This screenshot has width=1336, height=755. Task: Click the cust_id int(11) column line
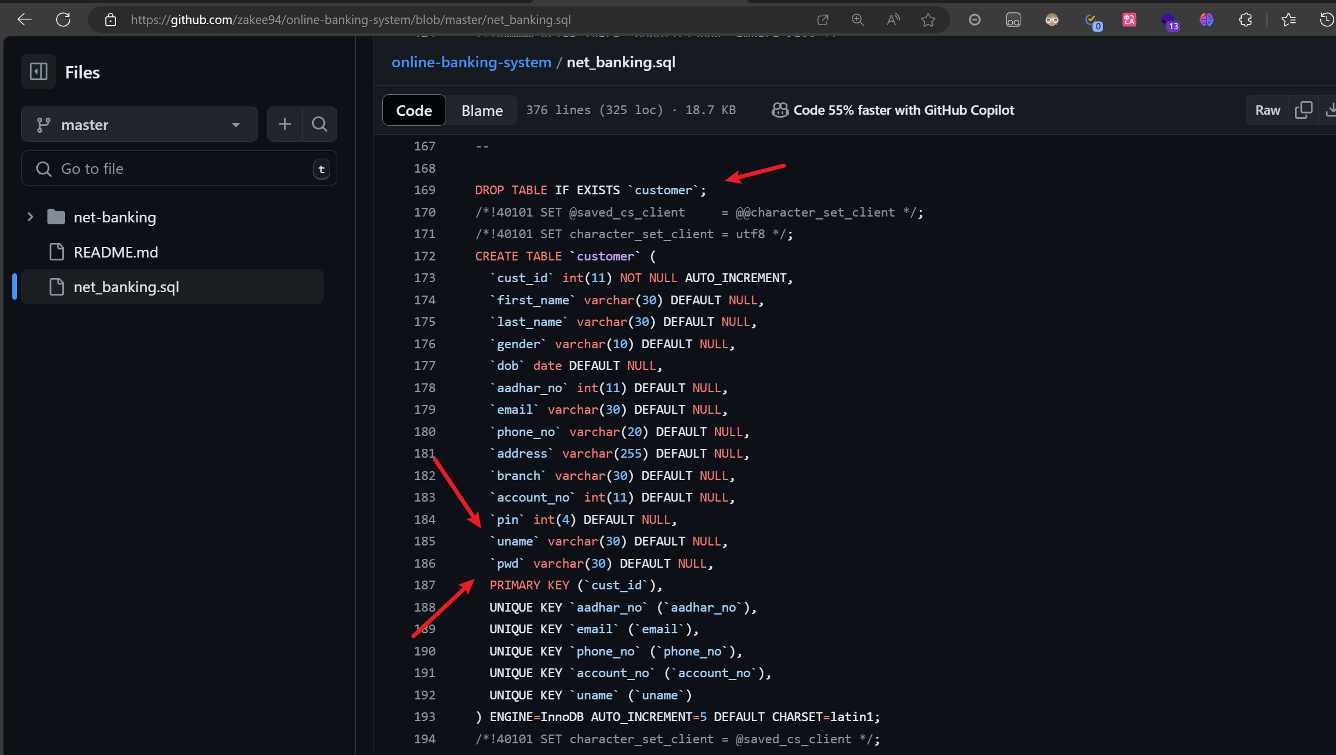(x=641, y=278)
